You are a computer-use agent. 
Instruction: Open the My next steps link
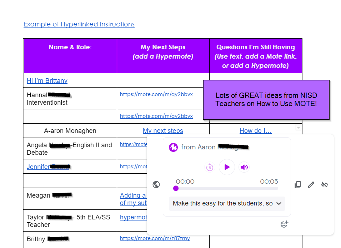163,131
